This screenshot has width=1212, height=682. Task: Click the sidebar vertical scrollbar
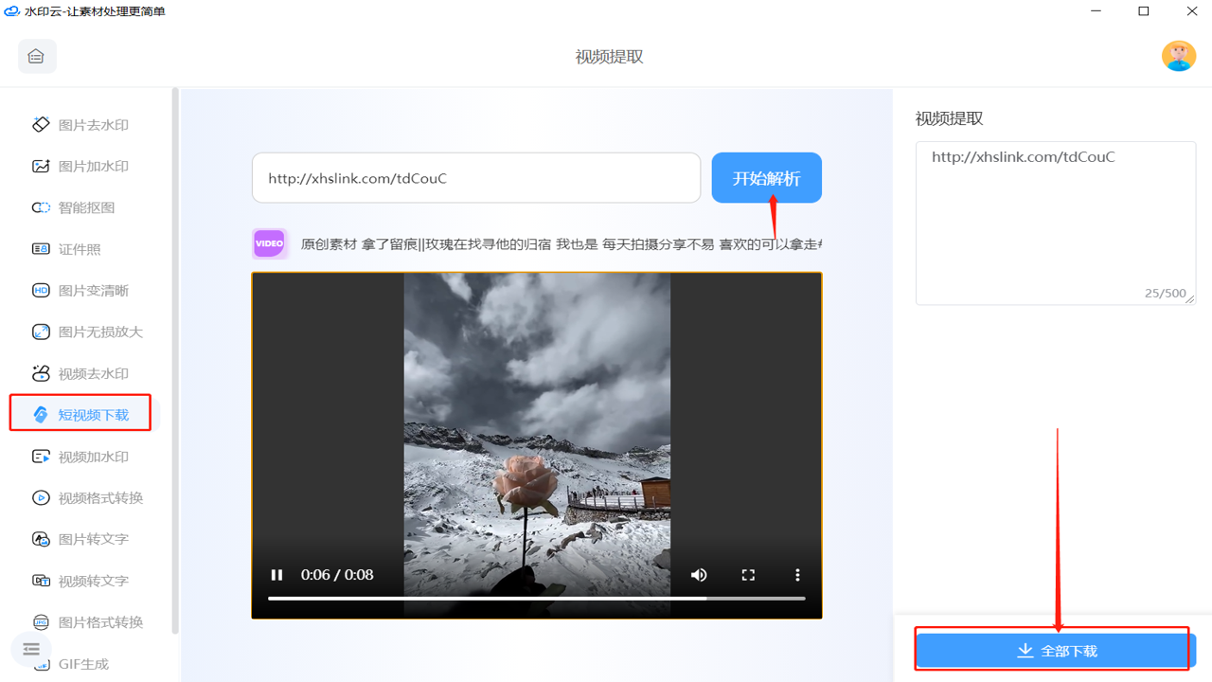[175, 360]
